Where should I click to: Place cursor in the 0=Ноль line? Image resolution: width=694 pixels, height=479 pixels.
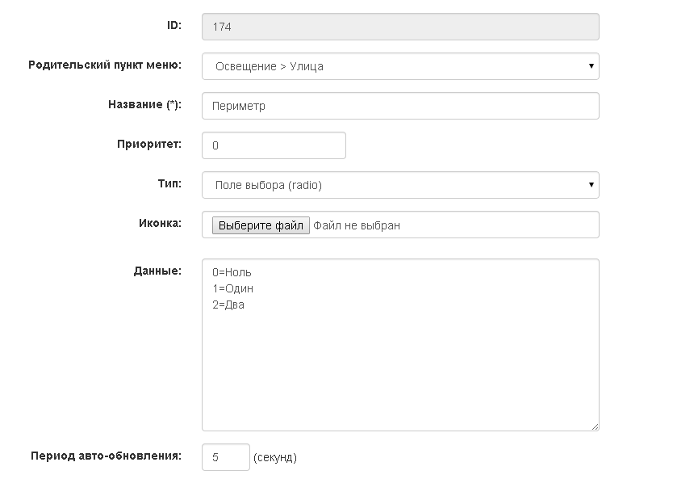point(232,272)
